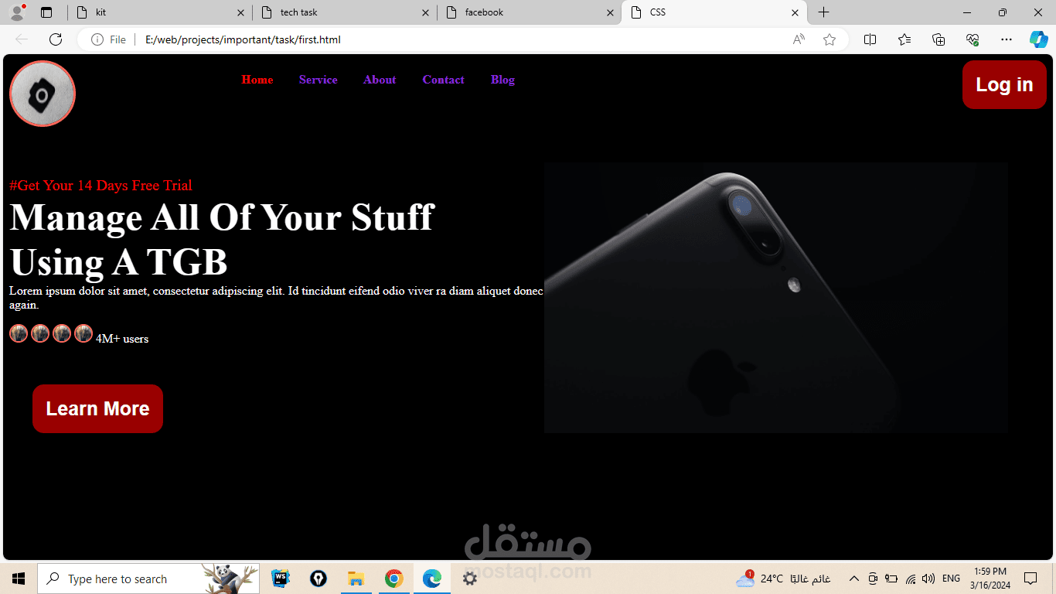Switch to the facebook tab
Image resolution: width=1056 pixels, height=594 pixels.
coord(529,12)
